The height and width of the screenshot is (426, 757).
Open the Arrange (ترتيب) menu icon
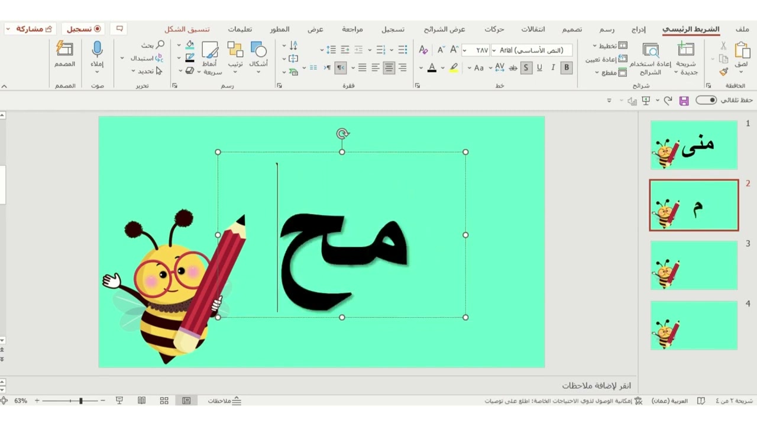click(x=235, y=50)
